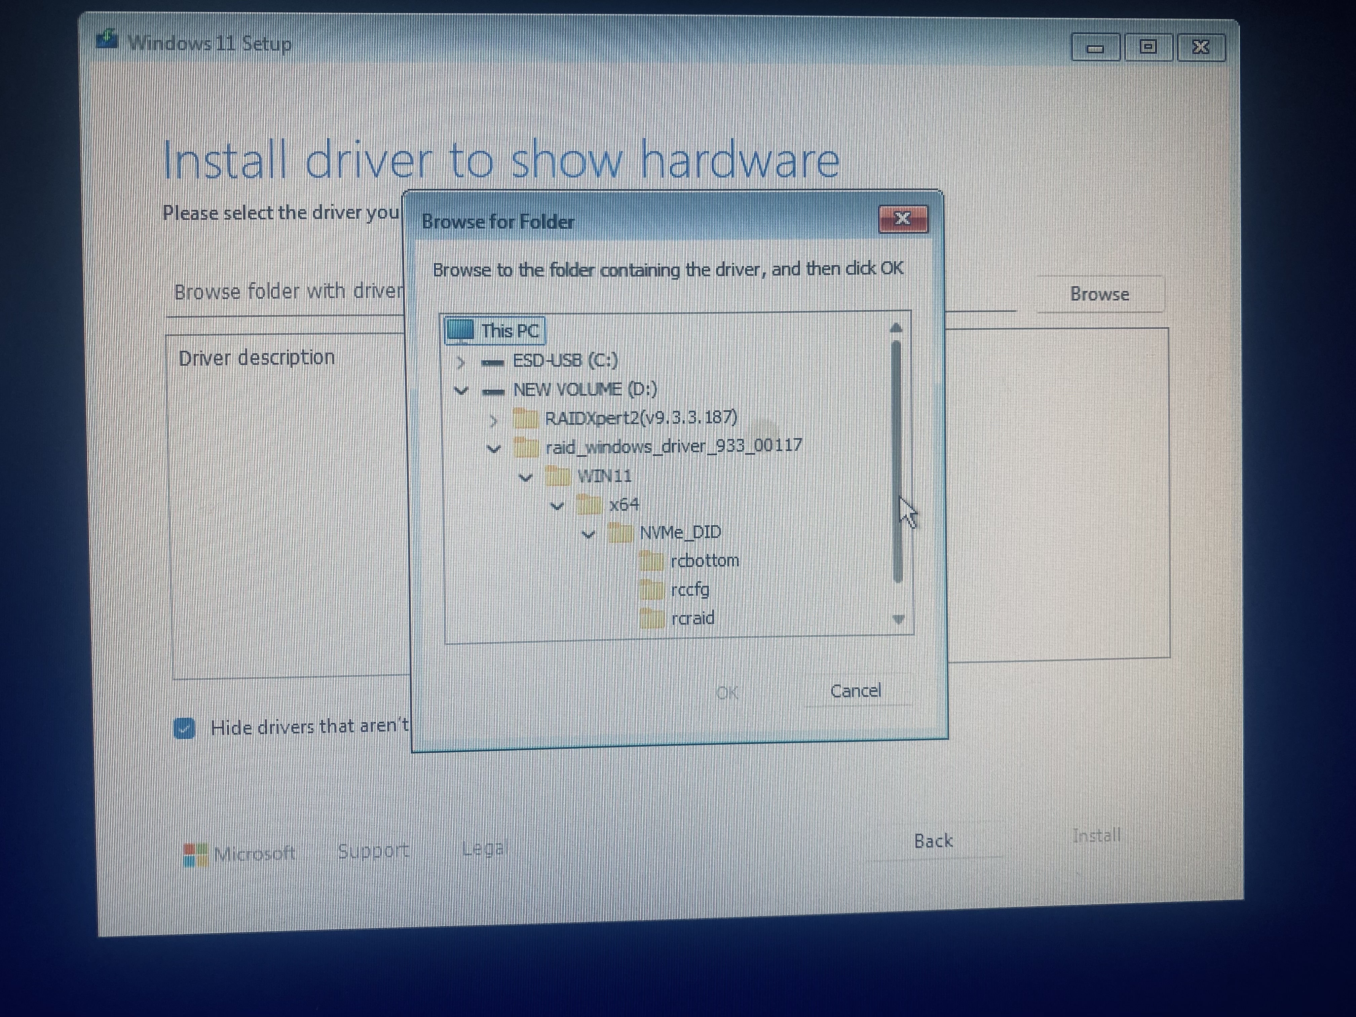Screen dimensions: 1356x1017
Task: Select the x64 folder name
Action: [624, 504]
